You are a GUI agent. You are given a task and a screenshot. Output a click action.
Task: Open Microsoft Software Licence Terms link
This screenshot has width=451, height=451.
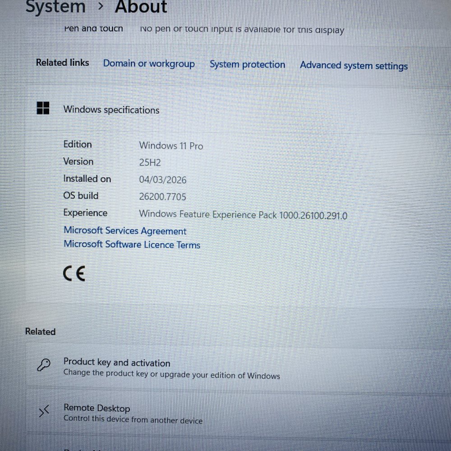click(132, 244)
